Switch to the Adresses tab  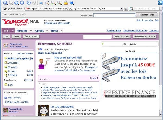[x=22, y=31]
